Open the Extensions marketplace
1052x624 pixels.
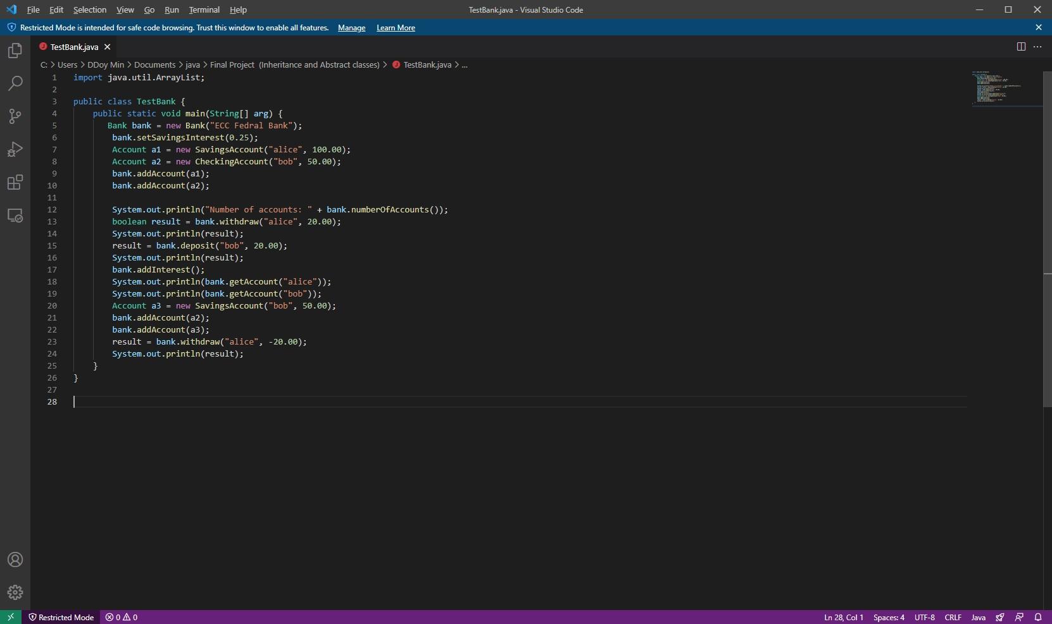coord(15,183)
